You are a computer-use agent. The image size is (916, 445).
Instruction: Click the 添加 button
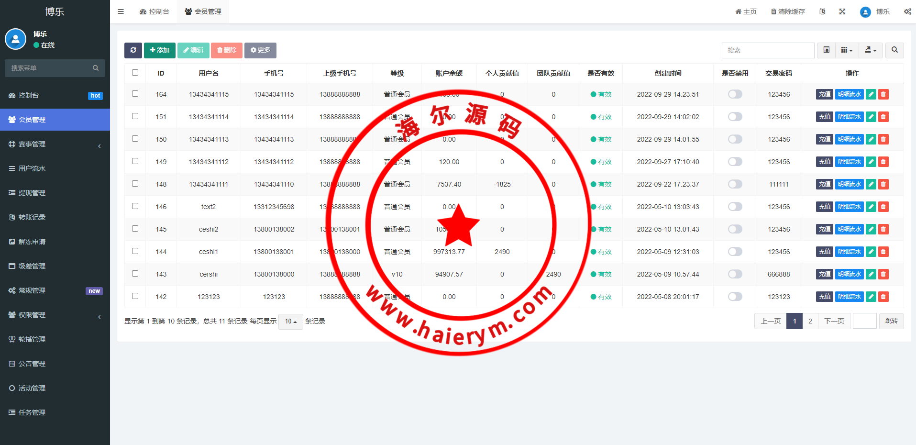point(160,50)
